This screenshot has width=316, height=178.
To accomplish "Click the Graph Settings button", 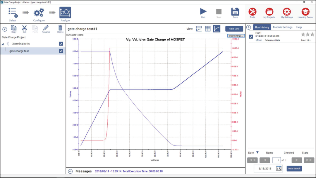I will pyautogui.click(x=236, y=36).
